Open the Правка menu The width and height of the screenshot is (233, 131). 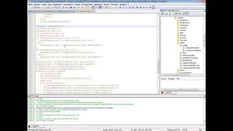[37, 4]
